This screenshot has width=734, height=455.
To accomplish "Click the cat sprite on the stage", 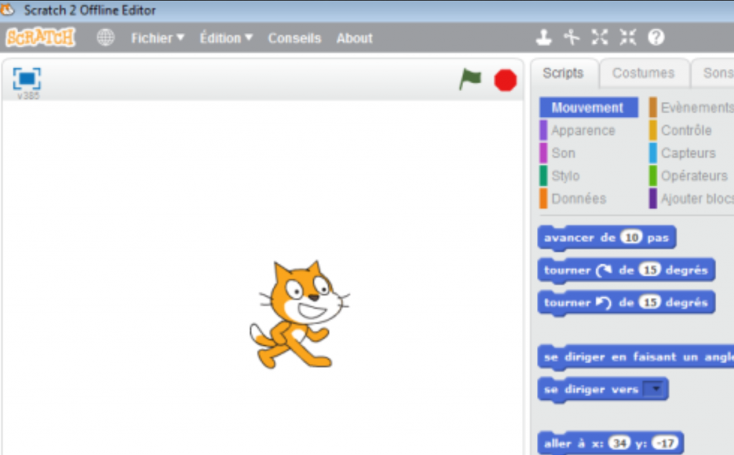I will point(299,315).
